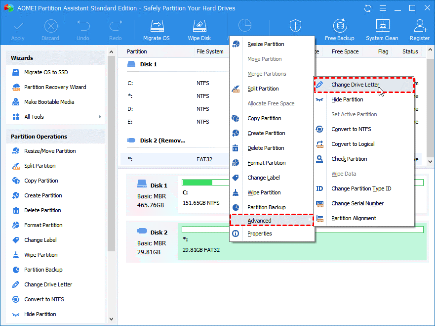Open Migrate OS from the toolbar
Viewport: 435px width, 326px height.
[156, 29]
